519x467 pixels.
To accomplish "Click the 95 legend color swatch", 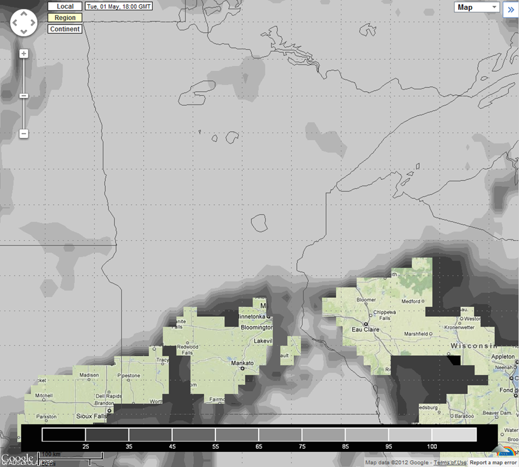I will click(x=367, y=435).
